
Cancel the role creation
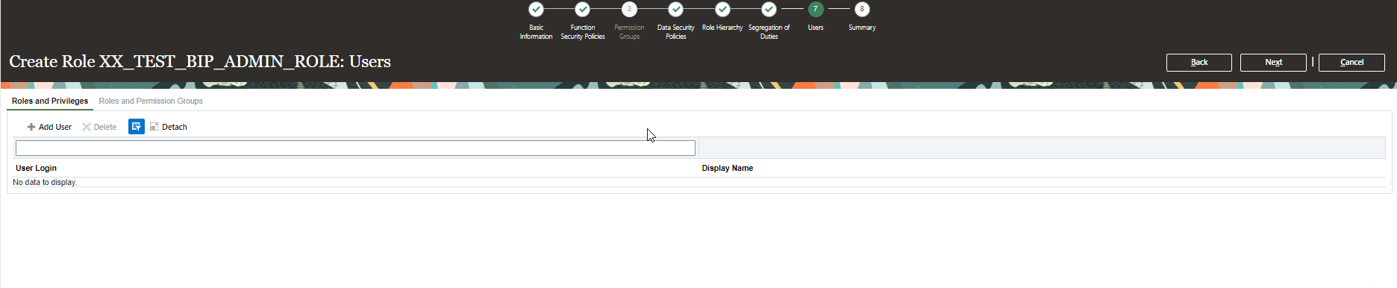(x=1351, y=63)
